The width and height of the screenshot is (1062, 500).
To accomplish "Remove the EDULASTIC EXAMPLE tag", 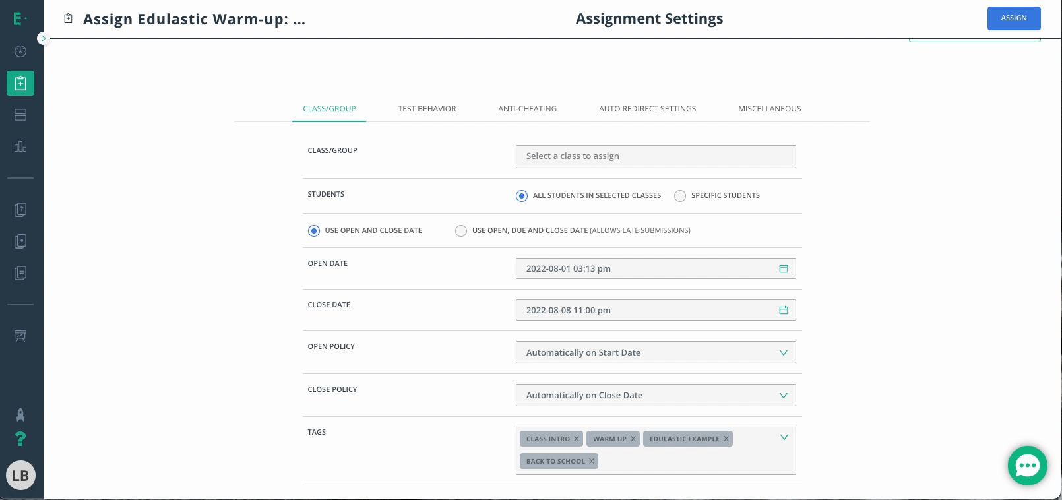I will tap(726, 439).
